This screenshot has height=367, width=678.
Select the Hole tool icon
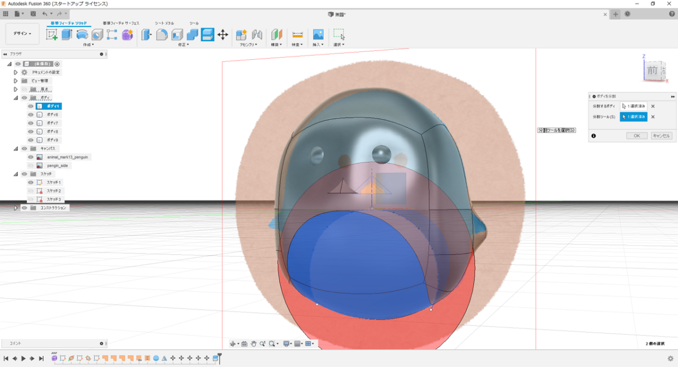pyautogui.click(x=97, y=34)
